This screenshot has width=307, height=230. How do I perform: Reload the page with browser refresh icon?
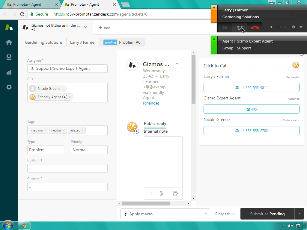pyautogui.click(x=22, y=14)
